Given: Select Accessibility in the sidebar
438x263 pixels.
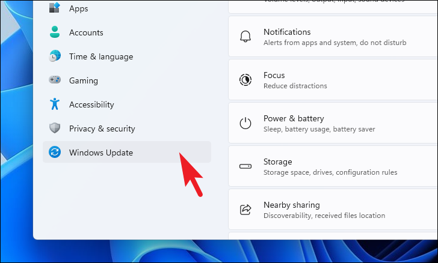Looking at the screenshot, I should click(126, 104).
